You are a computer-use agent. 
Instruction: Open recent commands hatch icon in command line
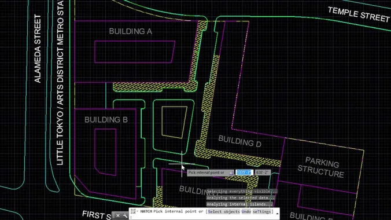point(134,211)
